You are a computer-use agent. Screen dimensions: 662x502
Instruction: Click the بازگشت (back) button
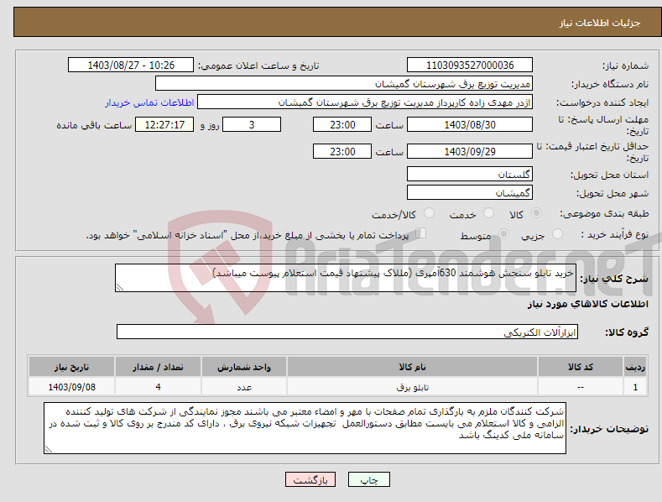[x=310, y=479]
